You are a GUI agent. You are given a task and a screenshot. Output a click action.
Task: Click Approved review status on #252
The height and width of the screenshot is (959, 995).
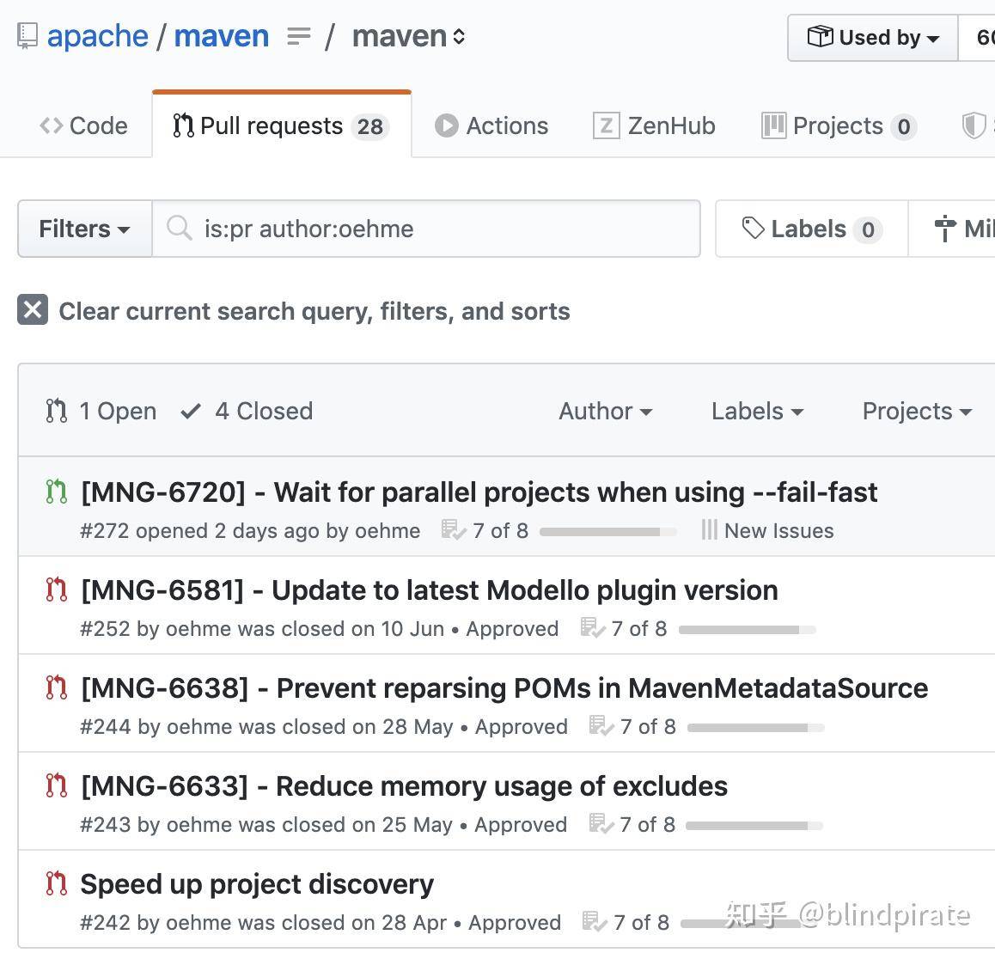click(513, 629)
